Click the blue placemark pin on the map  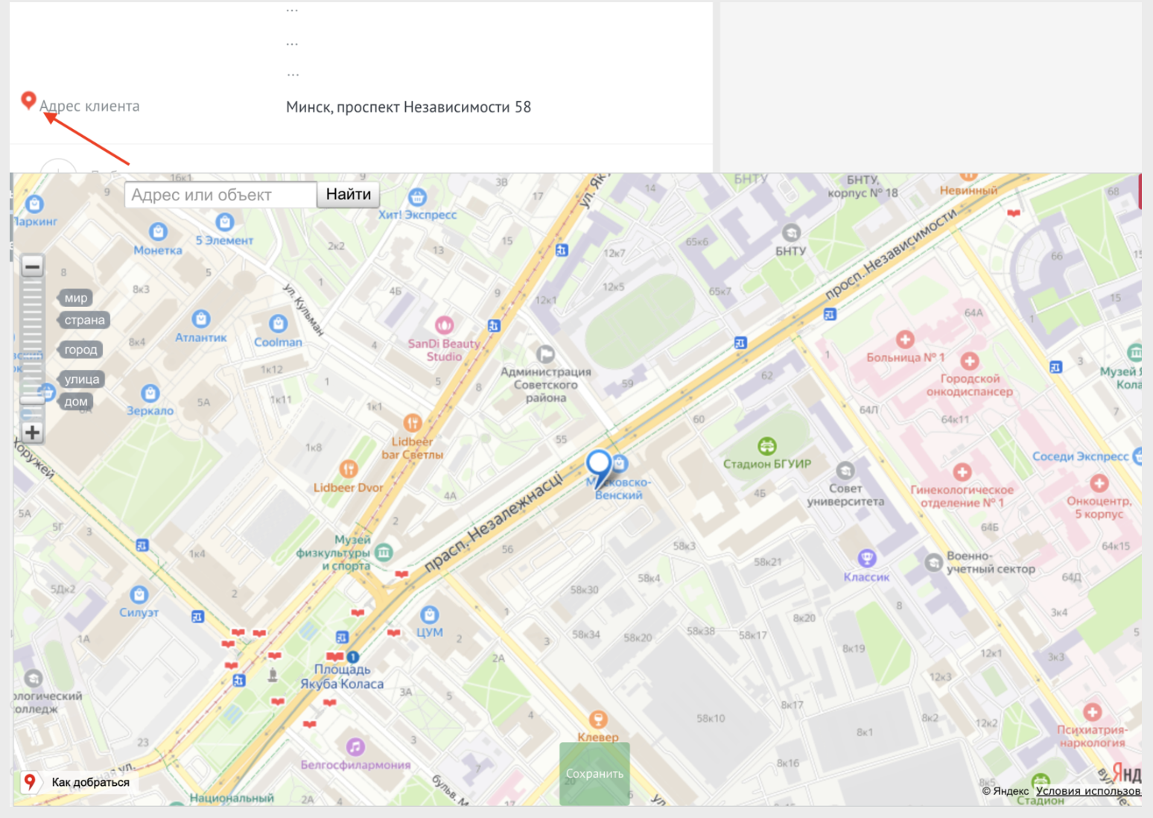(x=599, y=467)
